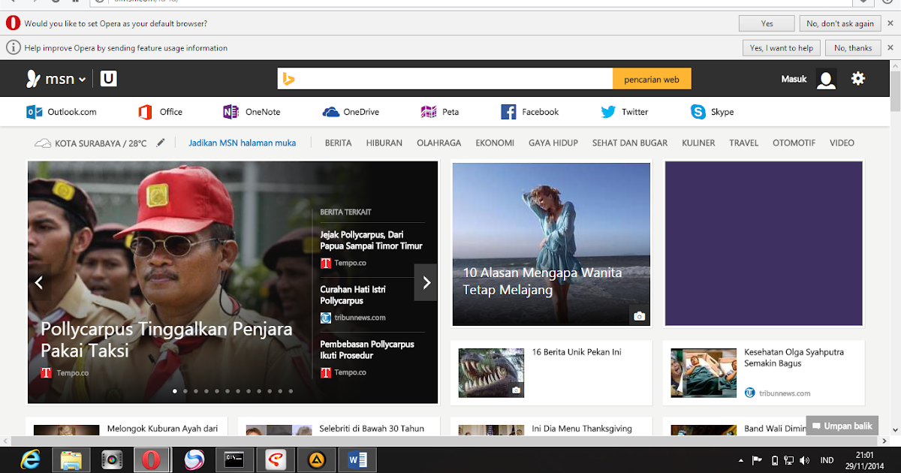Edit location with the pencil icon
The height and width of the screenshot is (473, 901).
[161, 143]
